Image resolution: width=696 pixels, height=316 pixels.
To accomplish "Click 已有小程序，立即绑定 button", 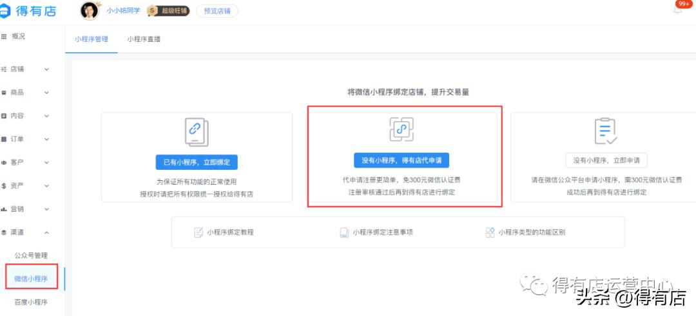I will pos(197,162).
